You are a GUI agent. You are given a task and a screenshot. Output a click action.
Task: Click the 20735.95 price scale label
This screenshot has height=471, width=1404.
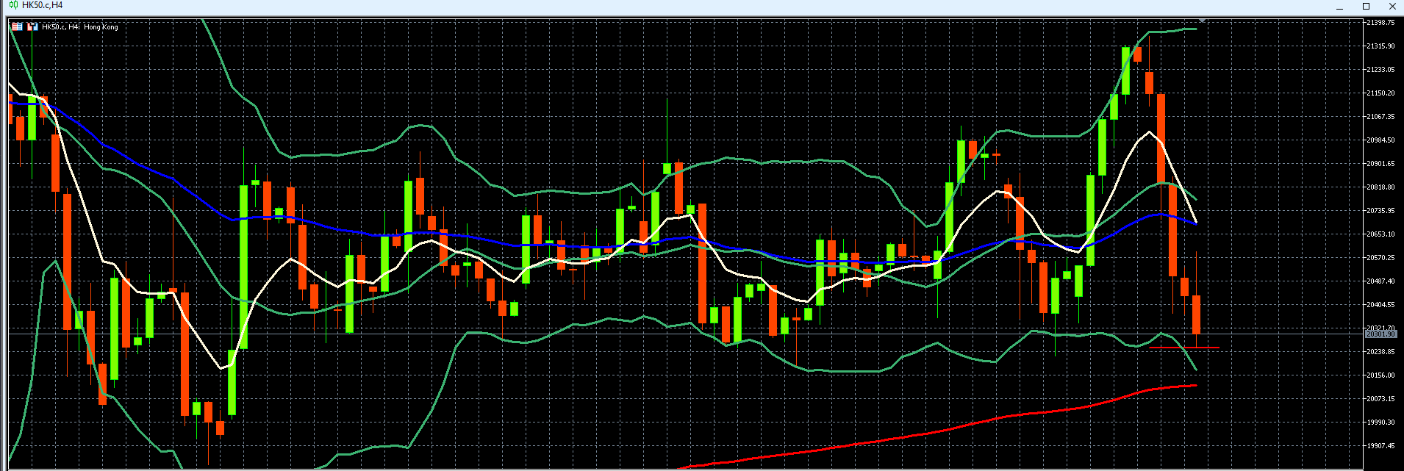pyautogui.click(x=1380, y=211)
